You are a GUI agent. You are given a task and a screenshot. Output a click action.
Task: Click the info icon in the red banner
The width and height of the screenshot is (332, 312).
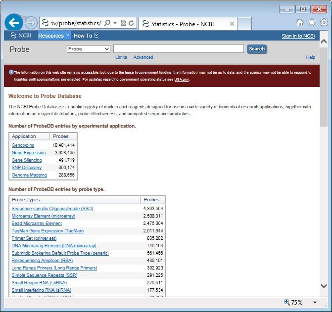point(11,72)
